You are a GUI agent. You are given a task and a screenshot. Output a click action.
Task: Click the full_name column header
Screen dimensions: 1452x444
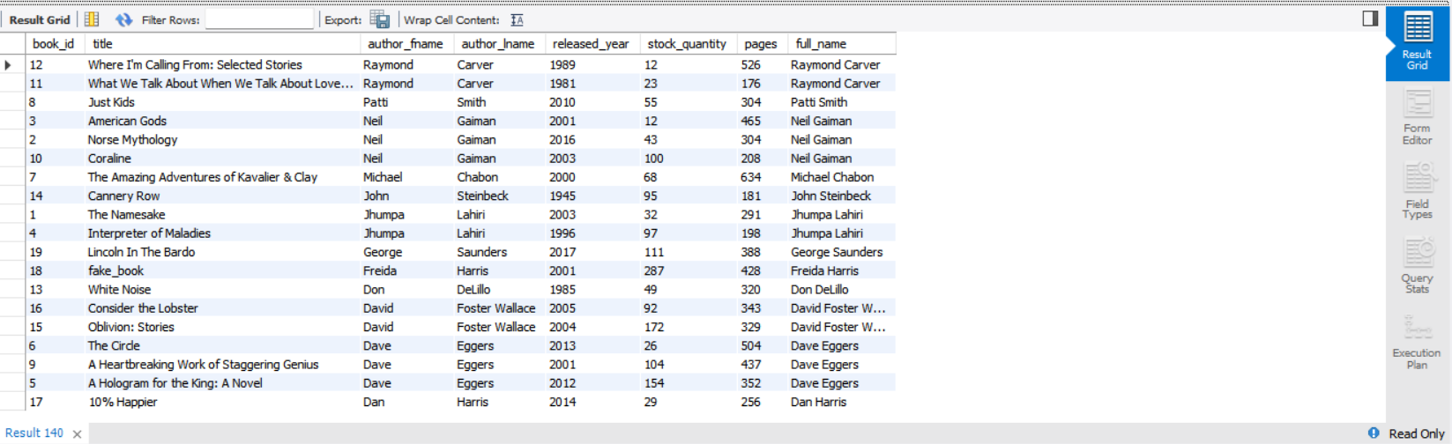pyautogui.click(x=841, y=43)
